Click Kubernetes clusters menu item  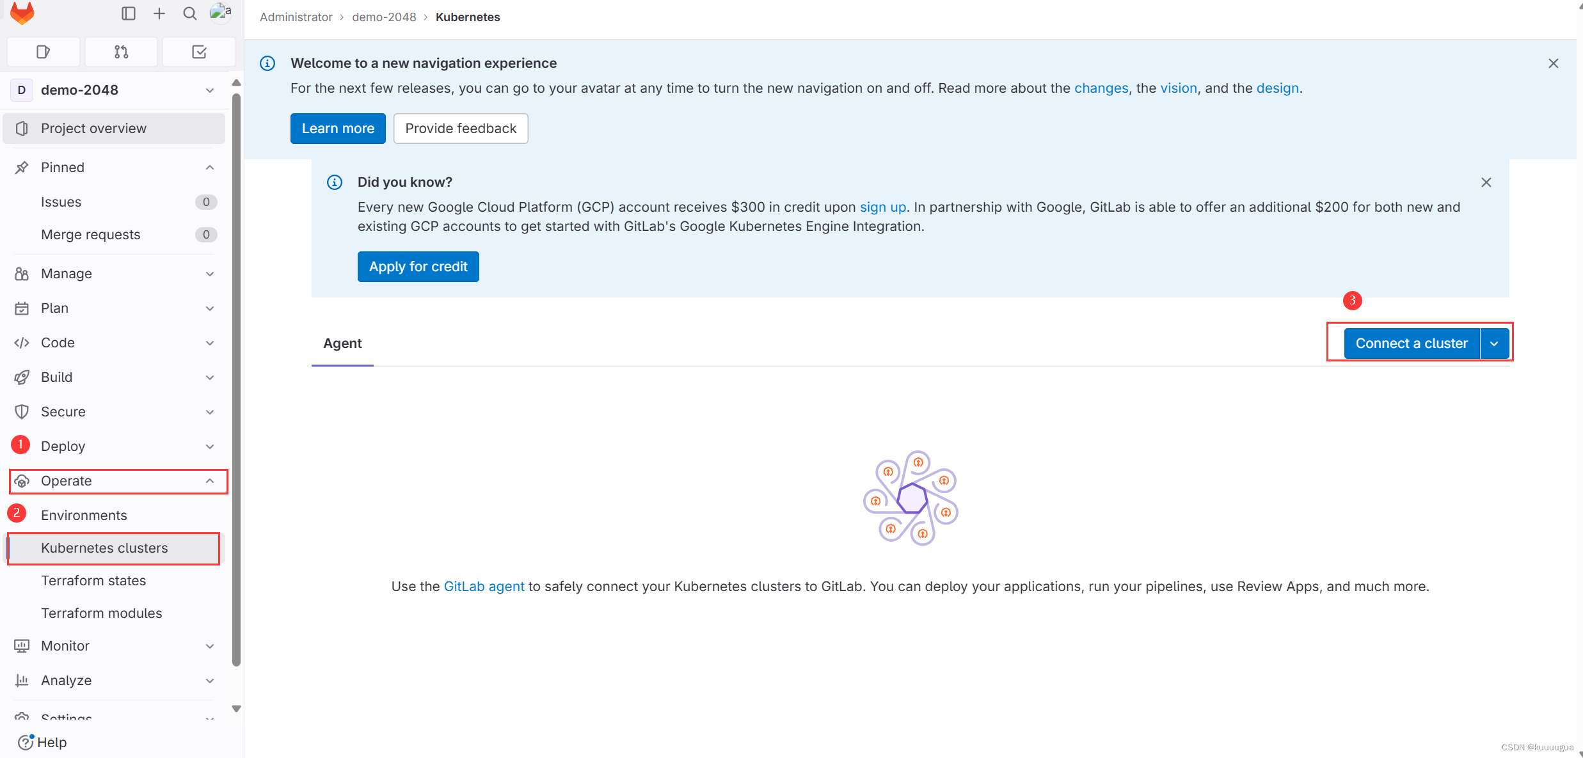tap(104, 547)
